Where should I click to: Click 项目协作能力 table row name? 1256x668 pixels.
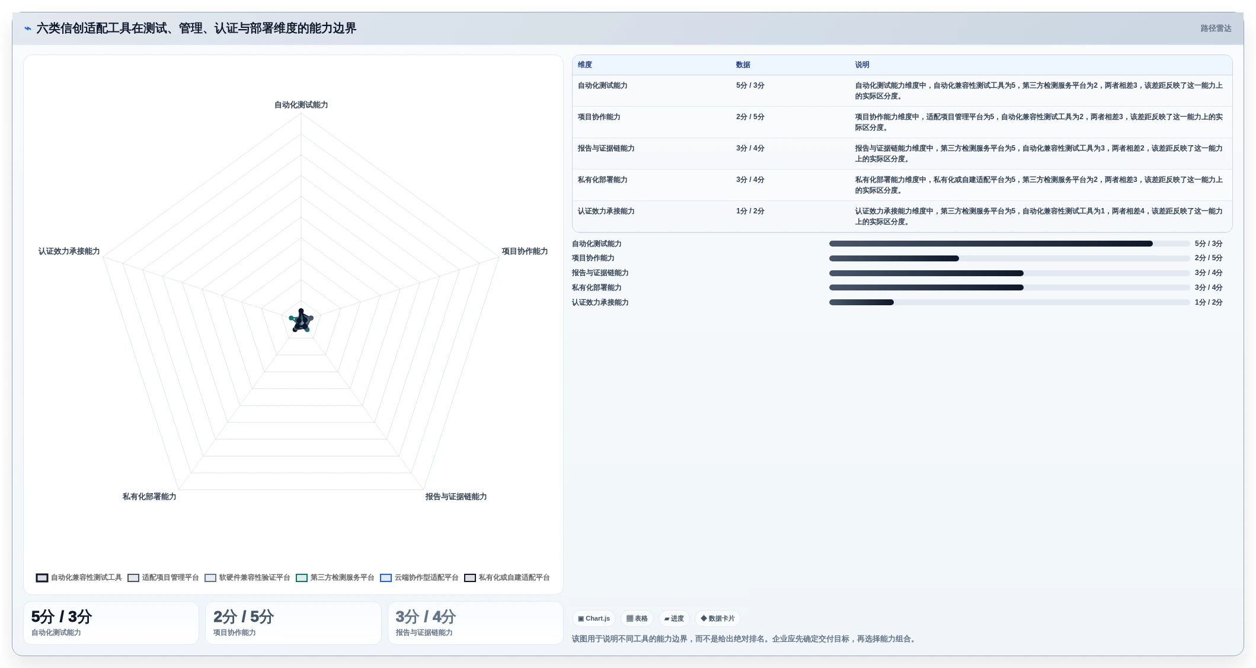599,117
